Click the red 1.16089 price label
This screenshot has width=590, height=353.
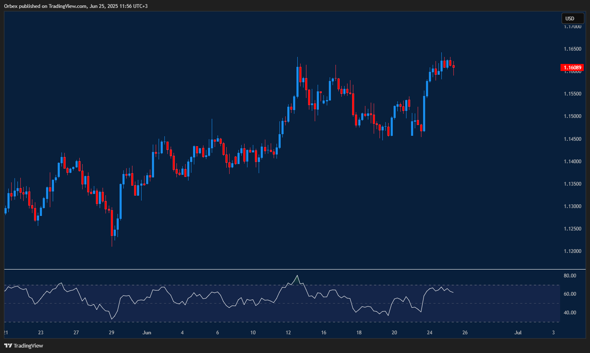tap(573, 67)
